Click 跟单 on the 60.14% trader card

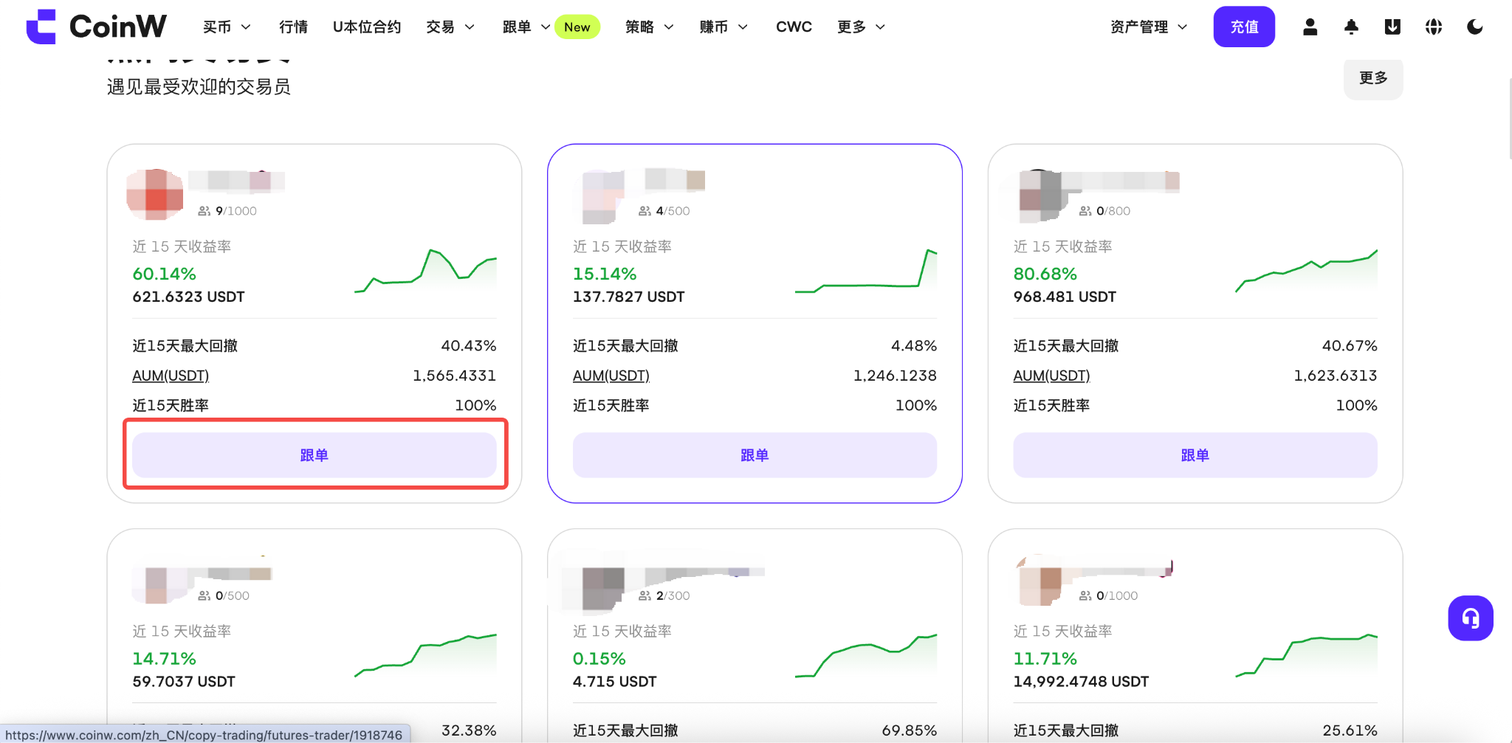click(315, 455)
